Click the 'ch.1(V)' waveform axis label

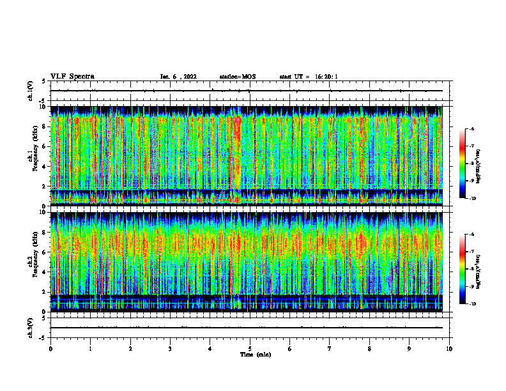[x=31, y=91]
